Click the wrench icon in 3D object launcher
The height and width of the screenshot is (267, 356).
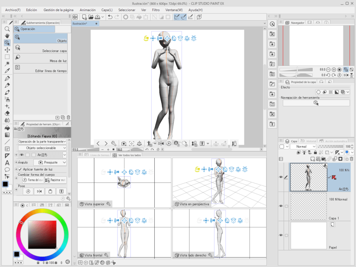pyautogui.click(x=114, y=144)
